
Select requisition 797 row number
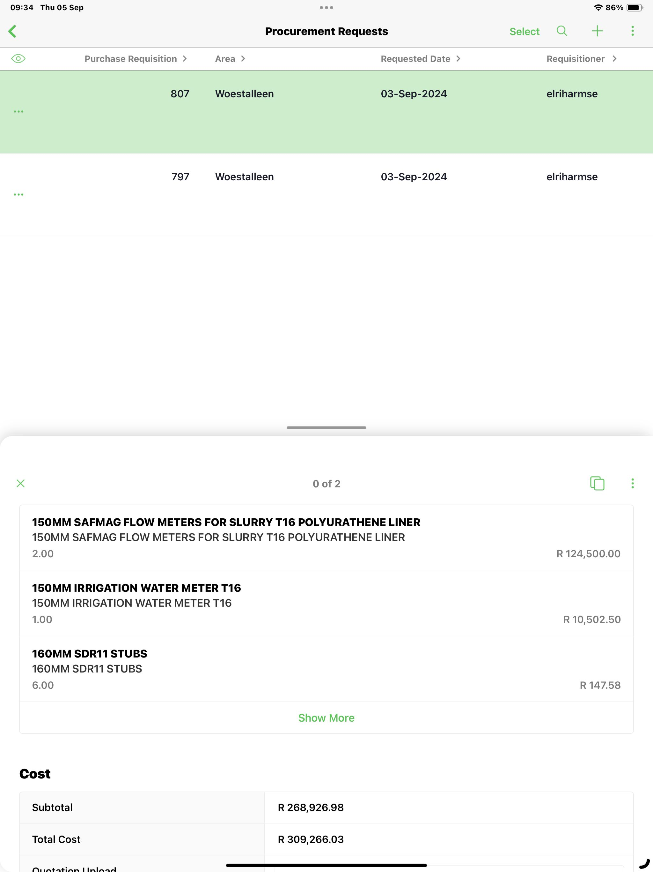[x=180, y=177]
